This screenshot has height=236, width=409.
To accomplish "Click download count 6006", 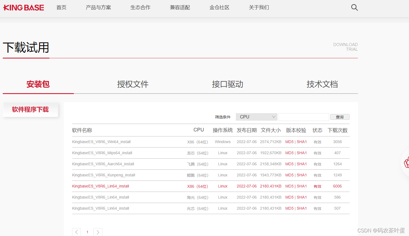I will (x=337, y=186).
